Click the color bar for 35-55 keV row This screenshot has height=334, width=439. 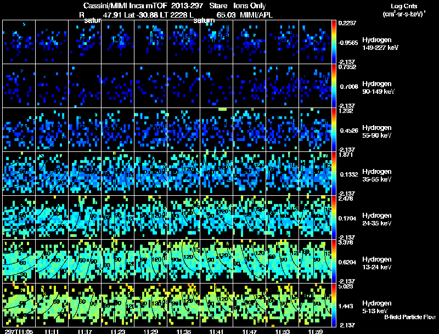(334, 173)
